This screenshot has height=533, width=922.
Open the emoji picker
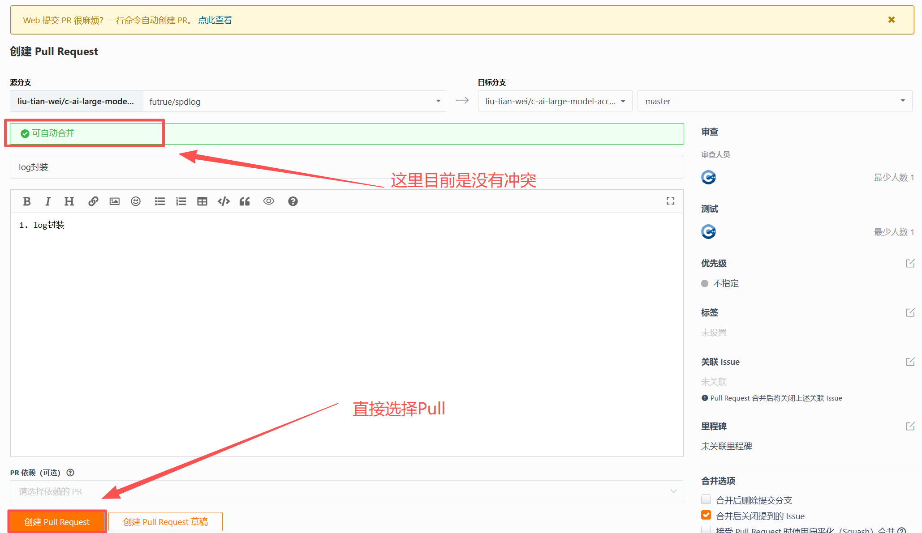(136, 201)
